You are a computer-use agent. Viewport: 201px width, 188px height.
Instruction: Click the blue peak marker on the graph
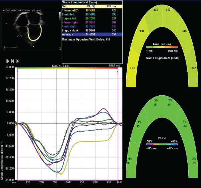53,160
